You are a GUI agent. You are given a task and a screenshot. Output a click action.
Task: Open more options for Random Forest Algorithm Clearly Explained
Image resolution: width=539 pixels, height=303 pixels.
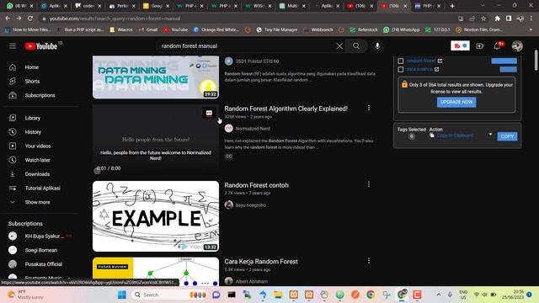[x=369, y=109]
